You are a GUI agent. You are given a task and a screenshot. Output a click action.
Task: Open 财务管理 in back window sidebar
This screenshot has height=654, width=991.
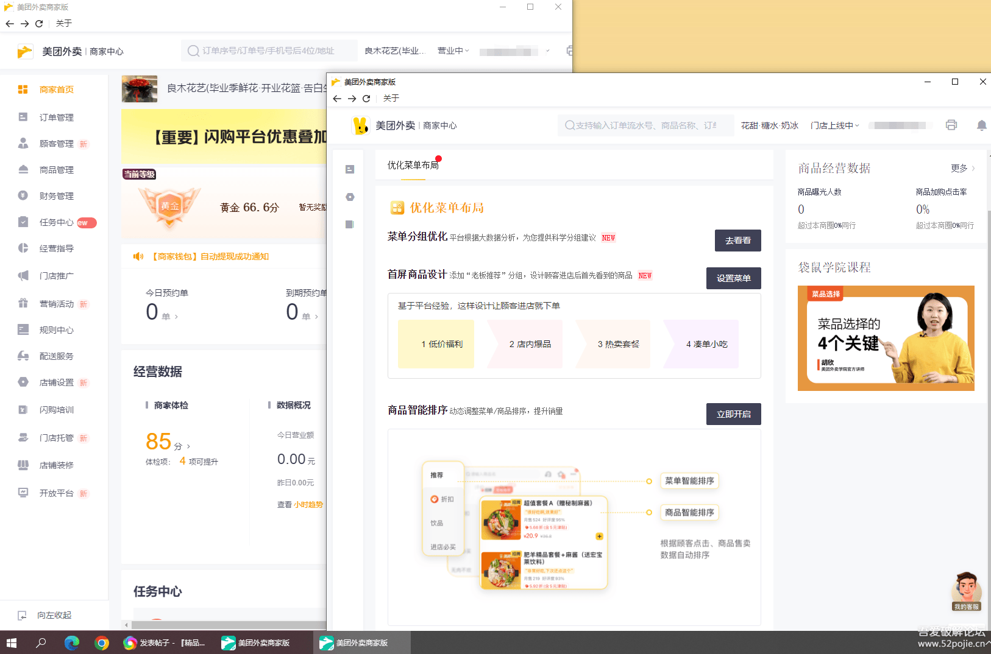click(56, 195)
